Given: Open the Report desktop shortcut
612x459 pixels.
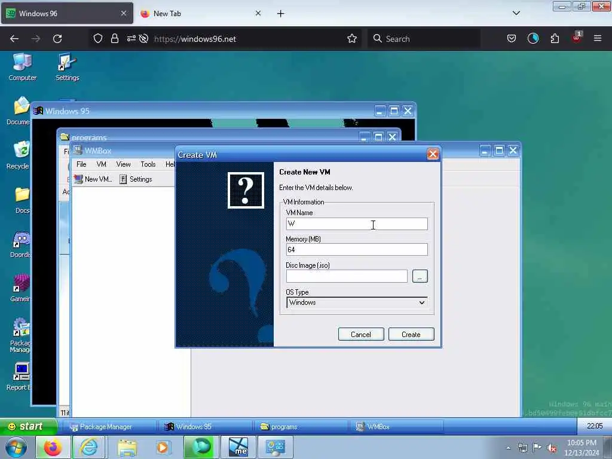Looking at the screenshot, I should pyautogui.click(x=19, y=377).
